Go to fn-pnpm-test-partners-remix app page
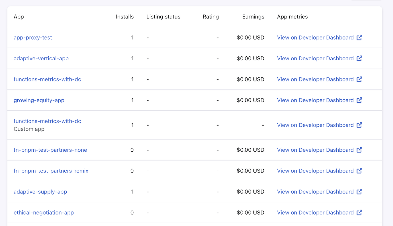Viewport: 393px width, 226px height. click(51, 171)
